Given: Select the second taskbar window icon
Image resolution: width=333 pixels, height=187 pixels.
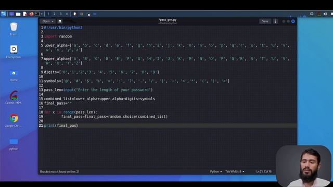Looking at the screenshot, I should click(x=82, y=14).
